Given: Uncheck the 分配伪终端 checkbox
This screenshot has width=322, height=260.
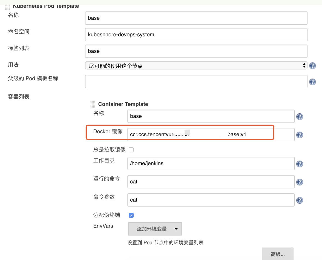Looking at the screenshot, I should [131, 215].
